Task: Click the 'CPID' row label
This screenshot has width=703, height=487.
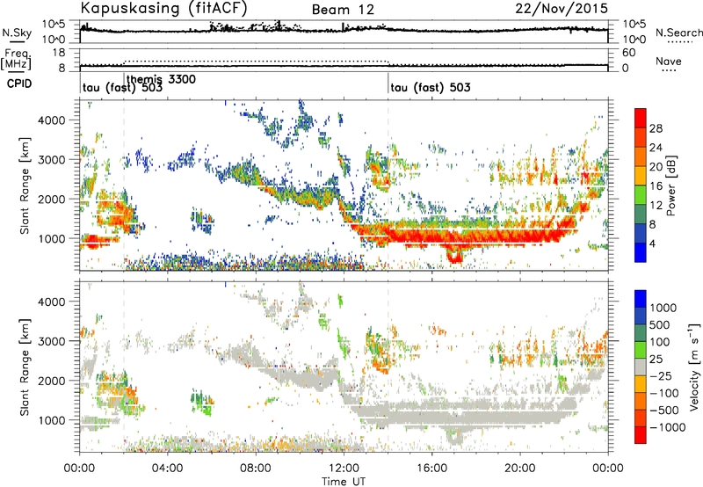Action: click(19, 84)
